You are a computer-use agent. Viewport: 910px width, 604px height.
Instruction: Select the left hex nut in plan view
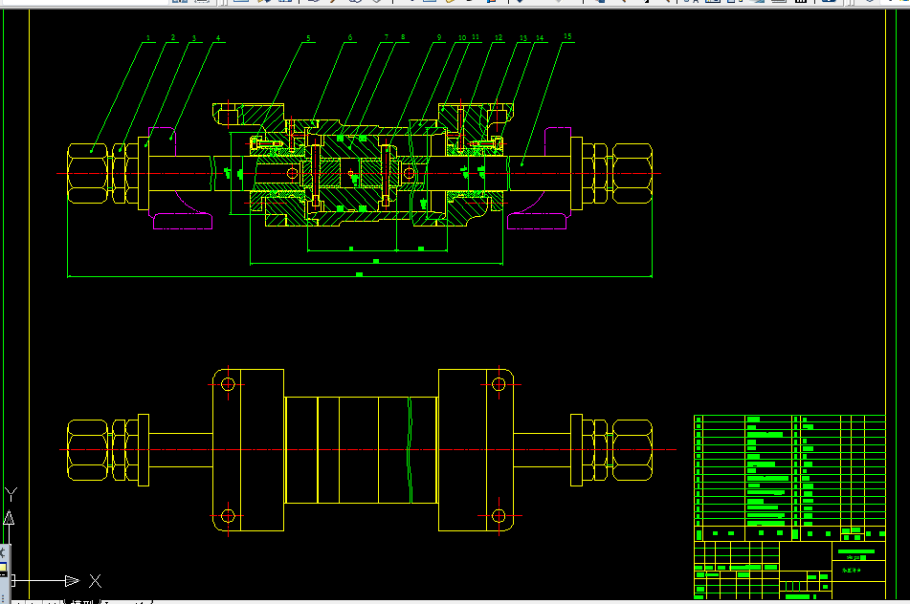point(88,450)
